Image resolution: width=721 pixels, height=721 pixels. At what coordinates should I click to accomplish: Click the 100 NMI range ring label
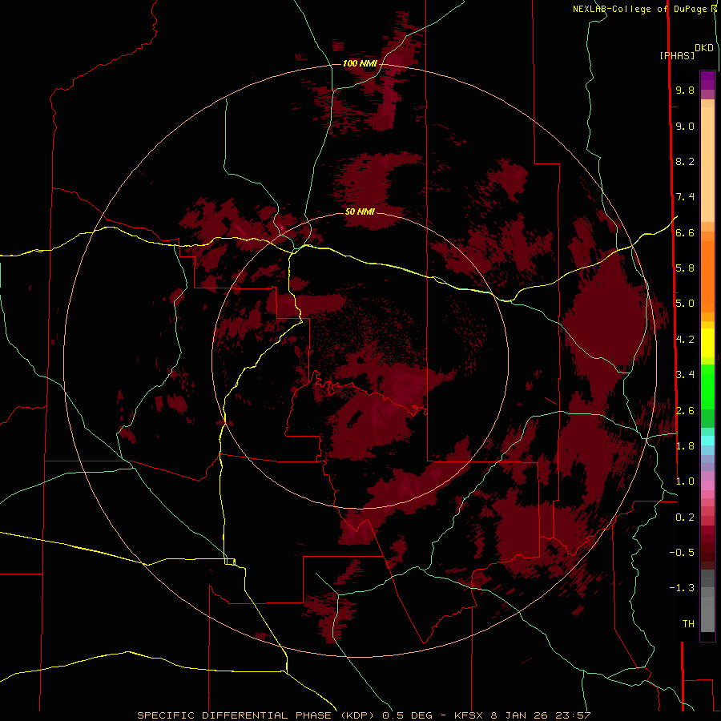coord(360,63)
